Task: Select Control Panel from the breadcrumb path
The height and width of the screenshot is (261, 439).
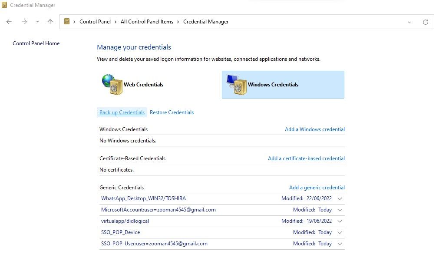Action: pos(95,21)
